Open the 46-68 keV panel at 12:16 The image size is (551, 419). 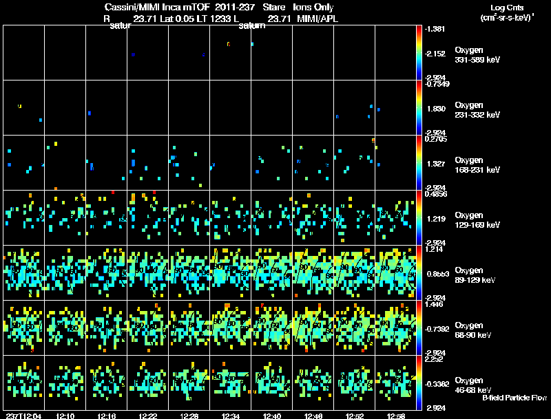click(x=107, y=383)
